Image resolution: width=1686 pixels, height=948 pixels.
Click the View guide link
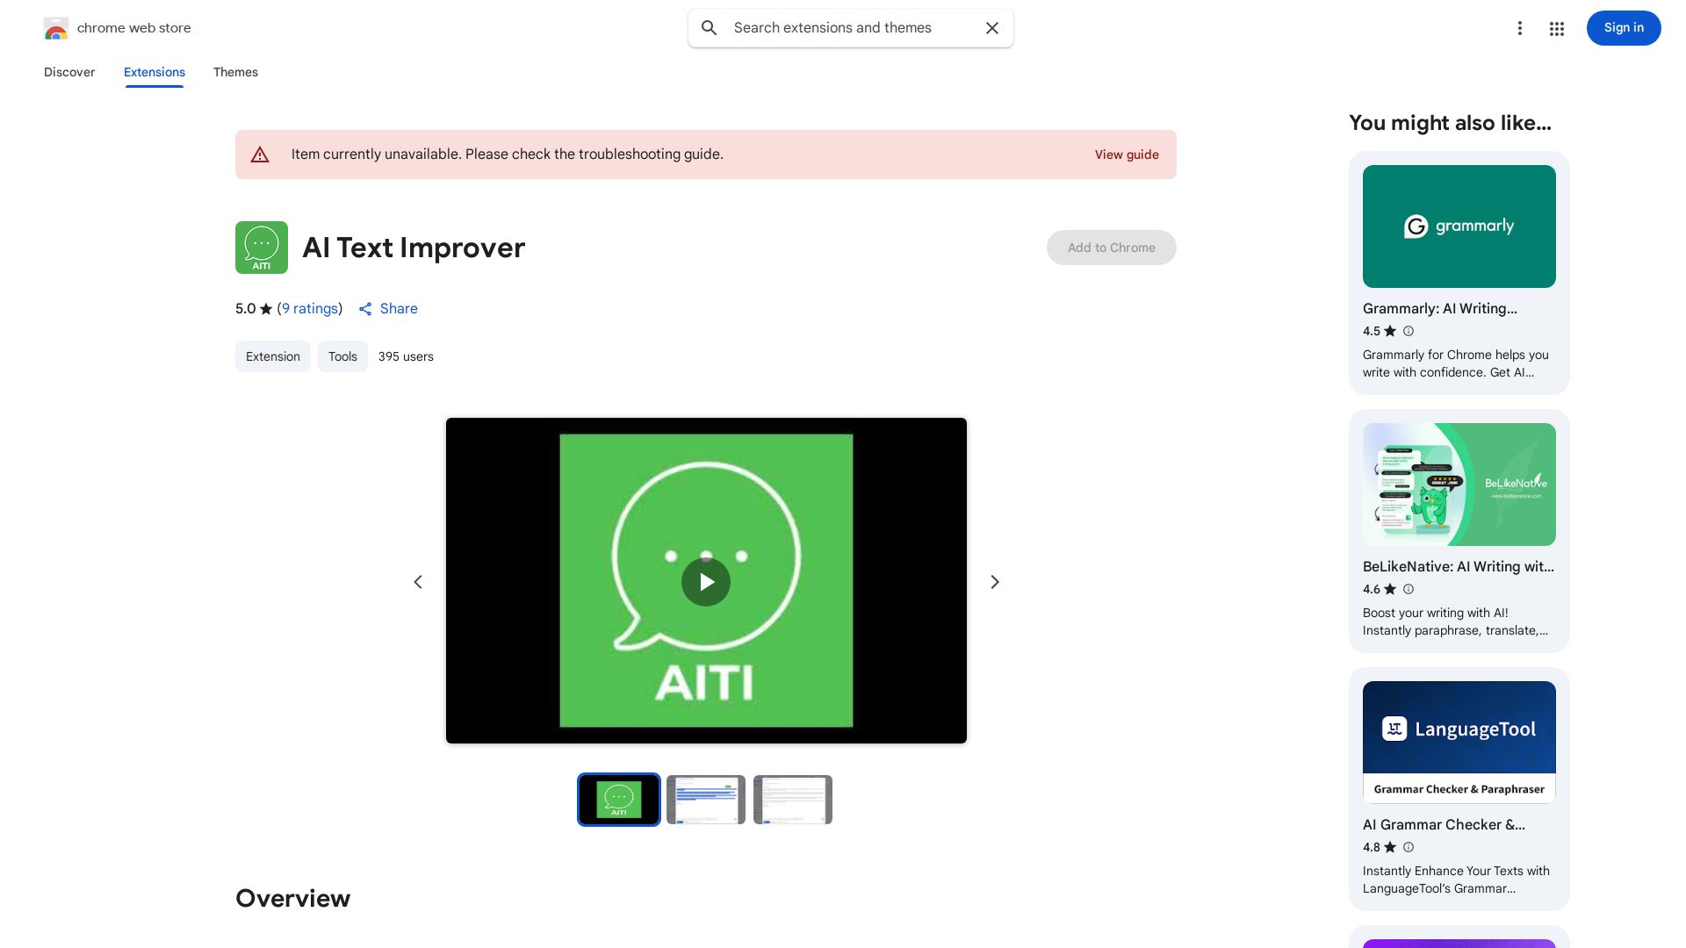(x=1127, y=154)
